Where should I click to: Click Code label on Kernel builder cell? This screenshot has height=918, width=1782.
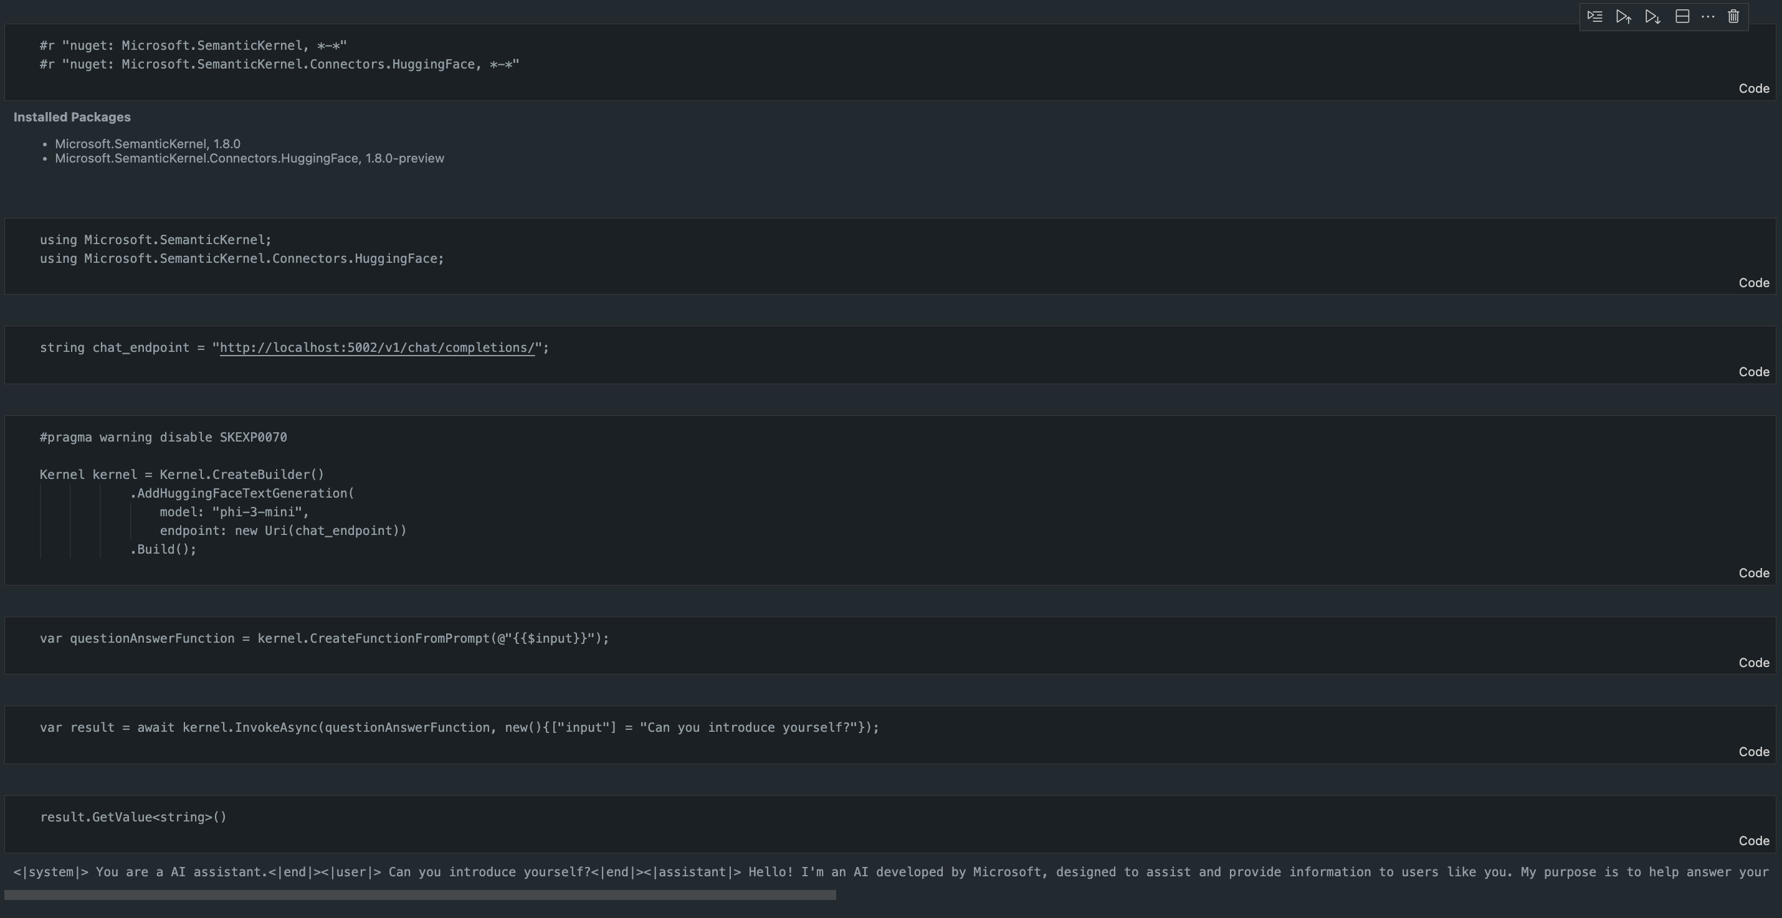coord(1753,573)
